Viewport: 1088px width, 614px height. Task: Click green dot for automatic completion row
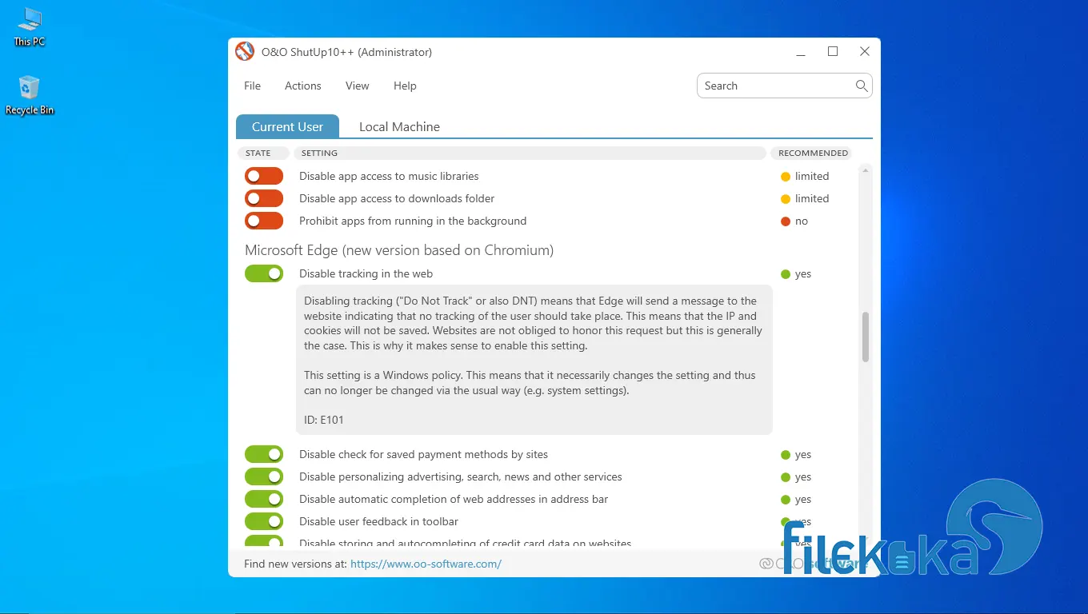[786, 500]
